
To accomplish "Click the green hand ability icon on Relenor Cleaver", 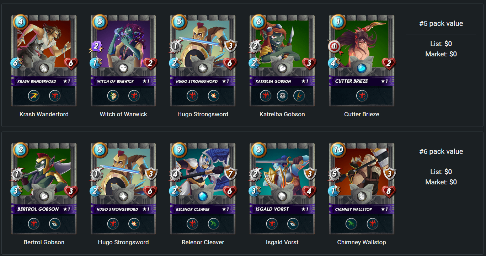I will click(214, 224).
